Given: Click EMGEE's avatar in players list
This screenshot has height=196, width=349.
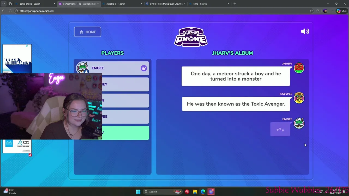Looking at the screenshot, I should [x=82, y=68].
